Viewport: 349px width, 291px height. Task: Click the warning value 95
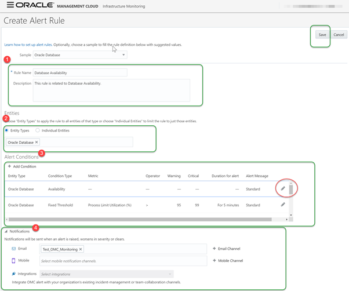(179, 205)
